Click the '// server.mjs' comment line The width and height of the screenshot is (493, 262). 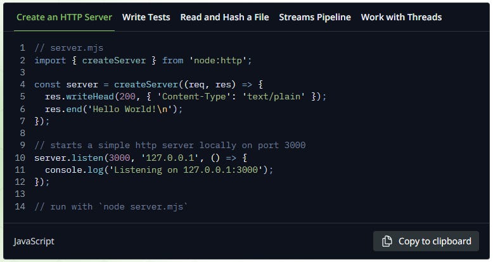point(69,48)
